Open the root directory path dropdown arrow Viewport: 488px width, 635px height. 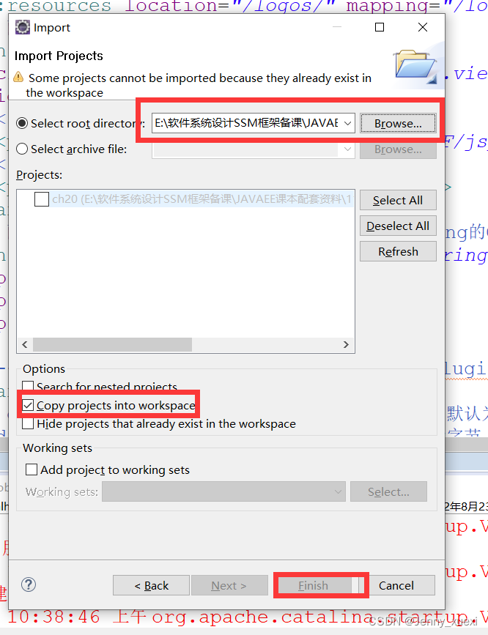click(x=347, y=123)
